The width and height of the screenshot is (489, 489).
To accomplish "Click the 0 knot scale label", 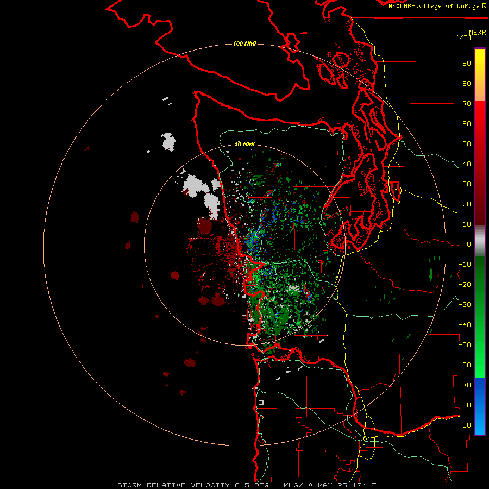I will point(469,244).
